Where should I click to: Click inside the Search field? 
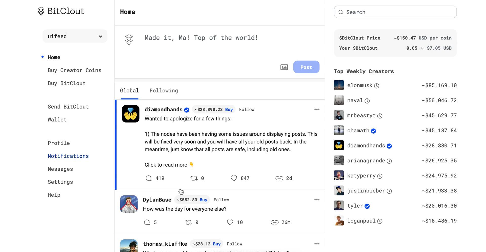(395, 12)
